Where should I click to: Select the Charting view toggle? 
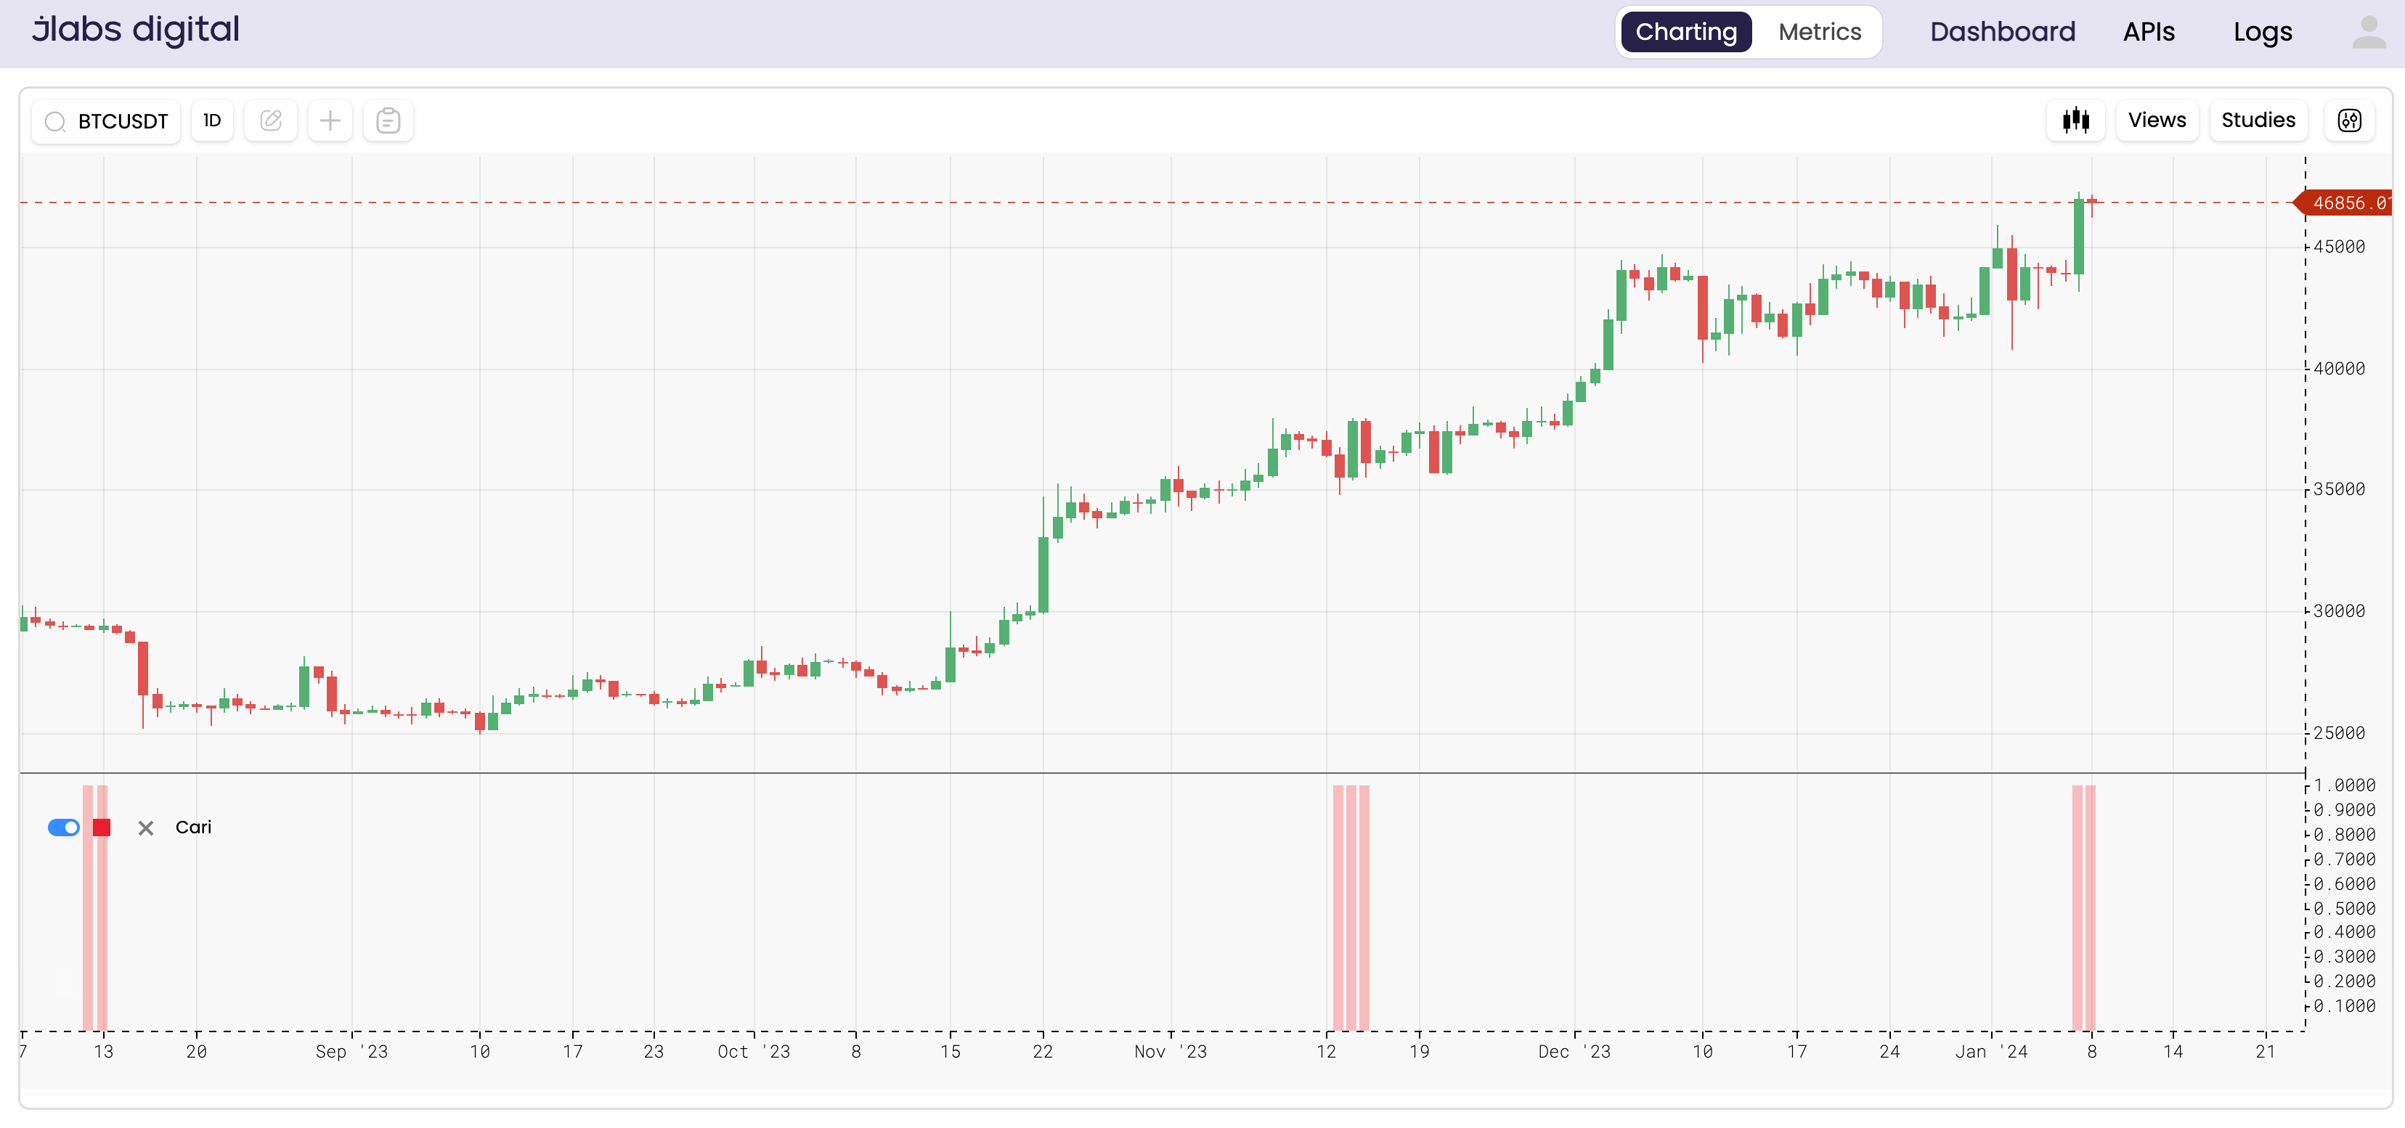coord(1685,32)
